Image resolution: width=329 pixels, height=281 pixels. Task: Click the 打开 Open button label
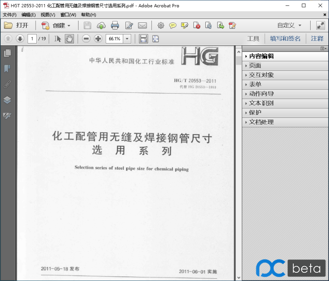[22, 26]
